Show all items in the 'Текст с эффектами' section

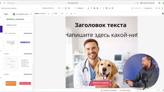pyautogui.click(x=28, y=33)
